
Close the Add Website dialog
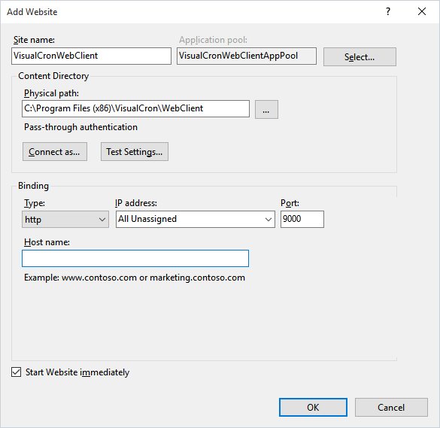(x=422, y=11)
